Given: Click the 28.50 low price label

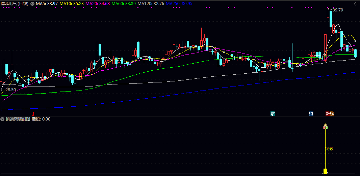Looking at the screenshot, I should click(x=10, y=90).
